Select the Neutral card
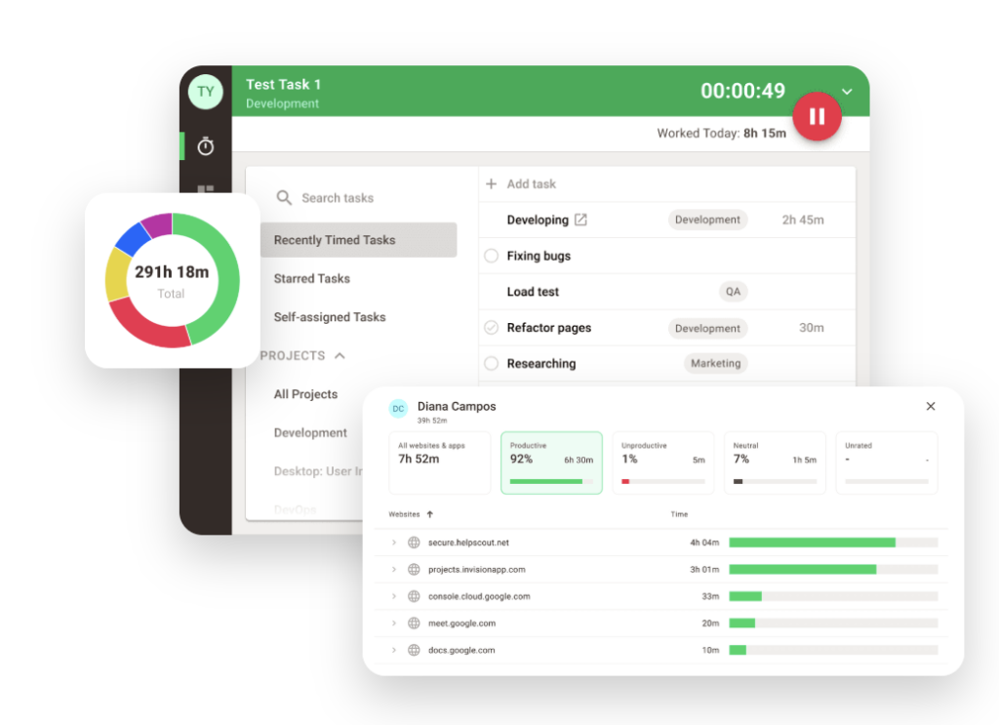 click(x=775, y=463)
